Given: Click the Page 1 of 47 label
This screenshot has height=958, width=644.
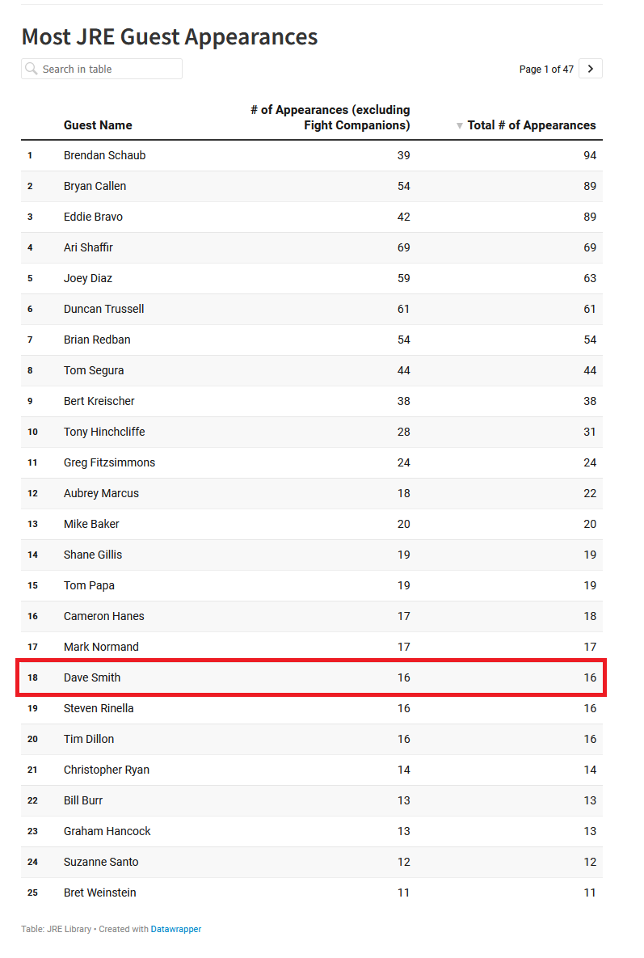Looking at the screenshot, I should (546, 69).
